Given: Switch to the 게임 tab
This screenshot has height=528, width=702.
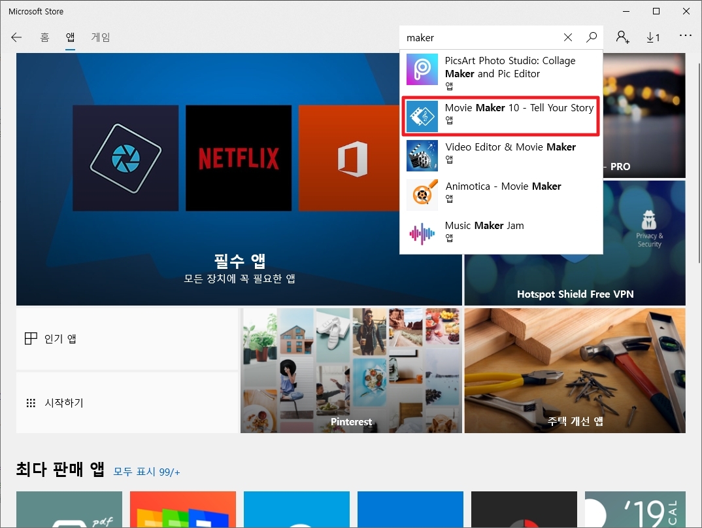Looking at the screenshot, I should pyautogui.click(x=100, y=37).
